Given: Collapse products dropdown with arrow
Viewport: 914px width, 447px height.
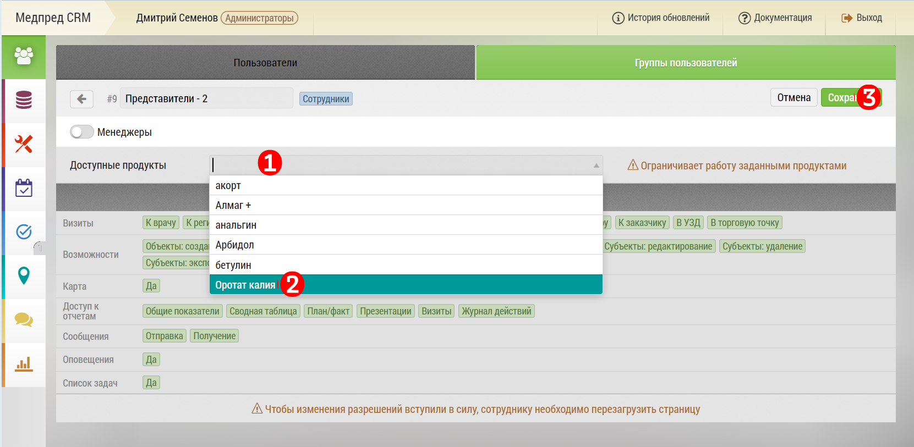Looking at the screenshot, I should [596, 165].
